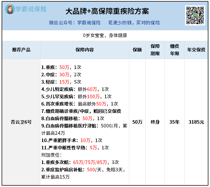The height and width of the screenshot is (187, 210).
Task: Click the 50万 coverage amount cell
Action: [x=137, y=122]
